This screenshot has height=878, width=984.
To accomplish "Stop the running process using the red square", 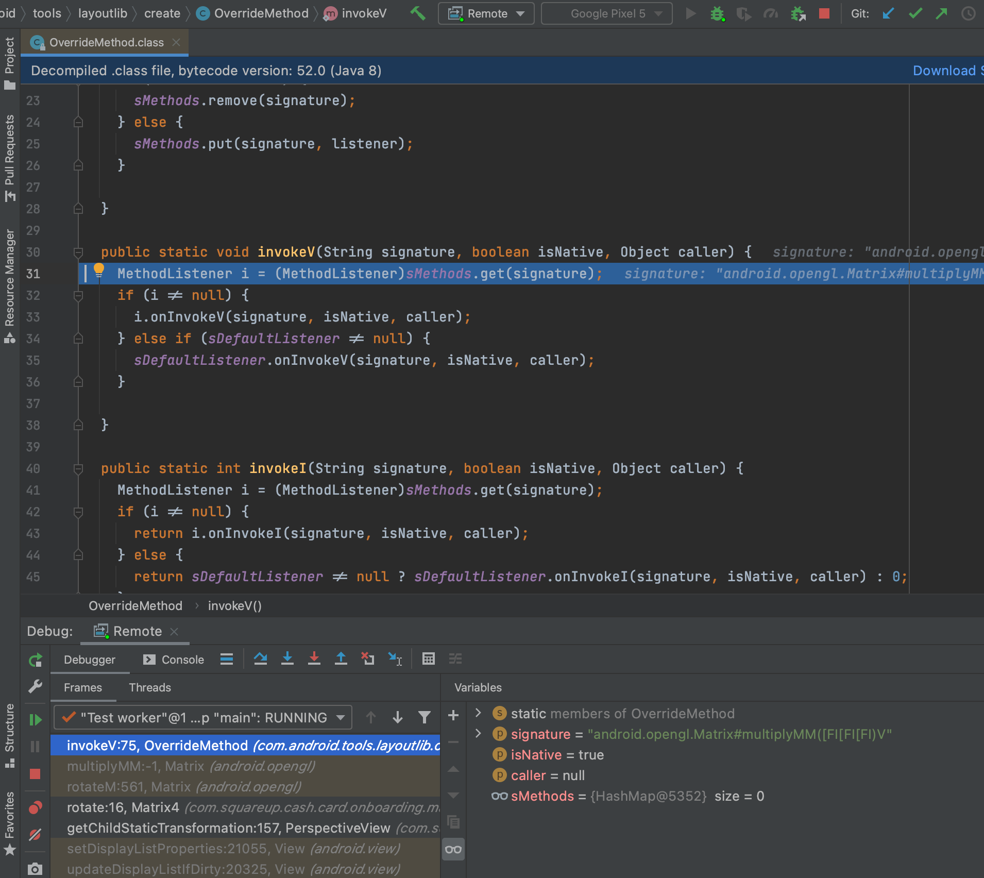I will (x=823, y=14).
